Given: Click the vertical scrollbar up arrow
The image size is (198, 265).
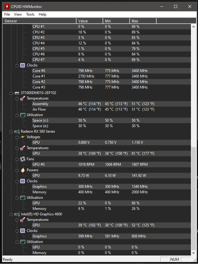Looking at the screenshot, I should click(194, 27).
